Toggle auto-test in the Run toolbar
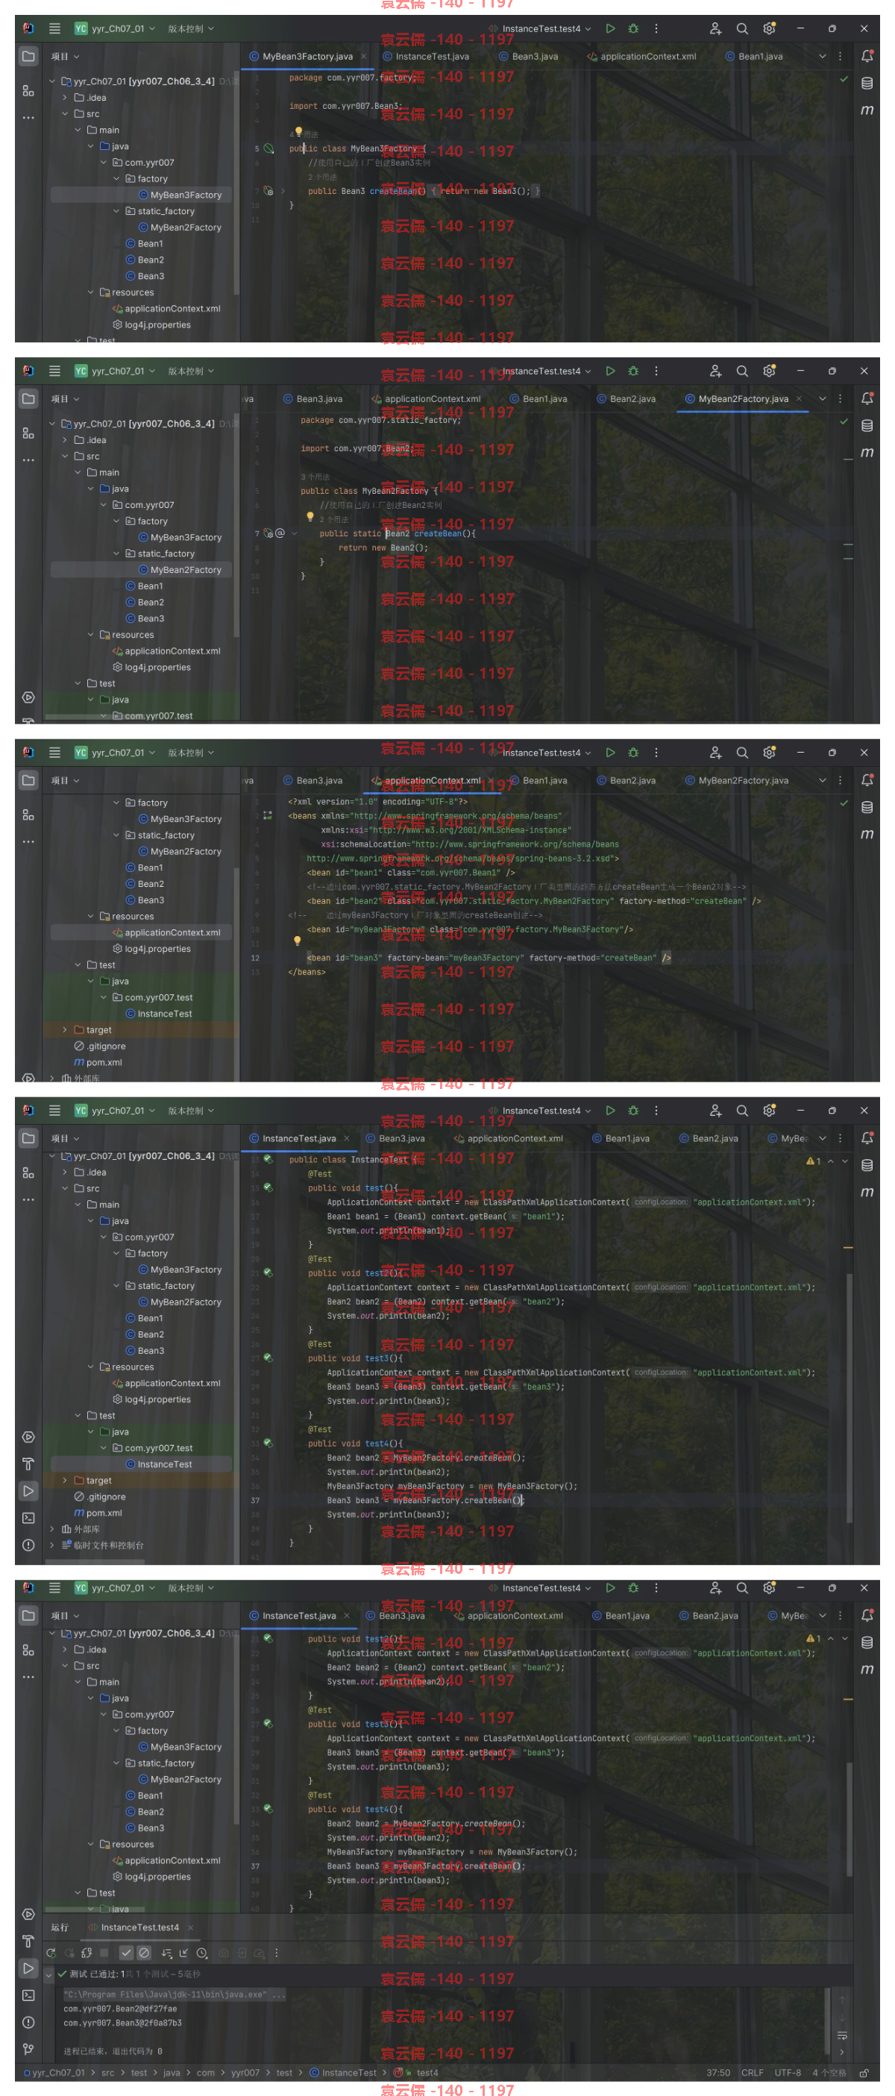Image resolution: width=895 pixels, height=2096 pixels. pos(87,1953)
